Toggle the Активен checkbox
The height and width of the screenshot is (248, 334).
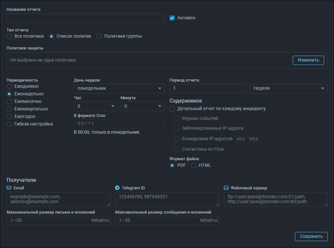pos(172,18)
